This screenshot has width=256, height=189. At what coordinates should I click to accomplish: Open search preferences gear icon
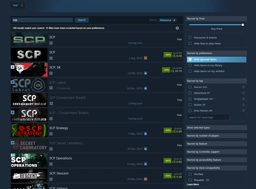pyautogui.click(x=177, y=28)
